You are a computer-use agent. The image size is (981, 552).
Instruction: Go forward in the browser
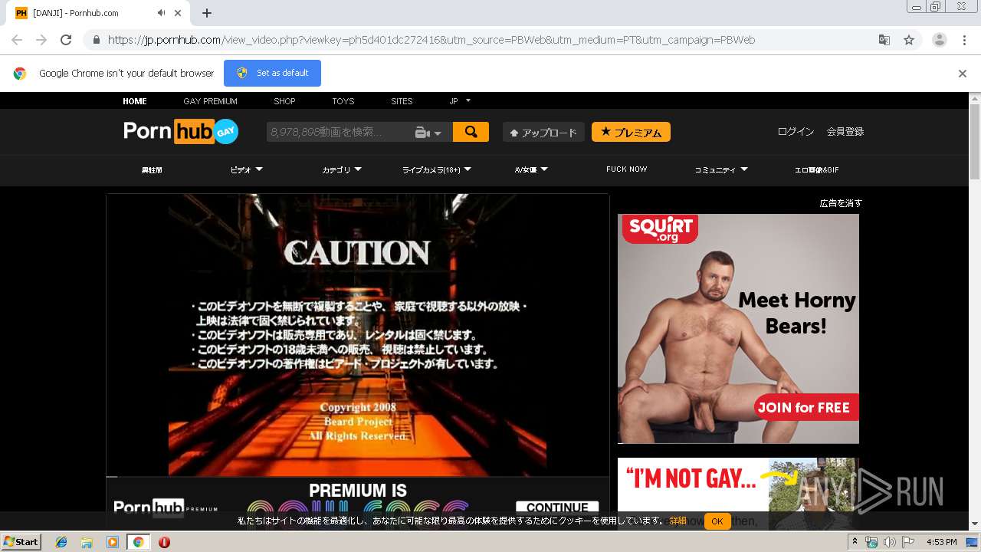(x=41, y=40)
